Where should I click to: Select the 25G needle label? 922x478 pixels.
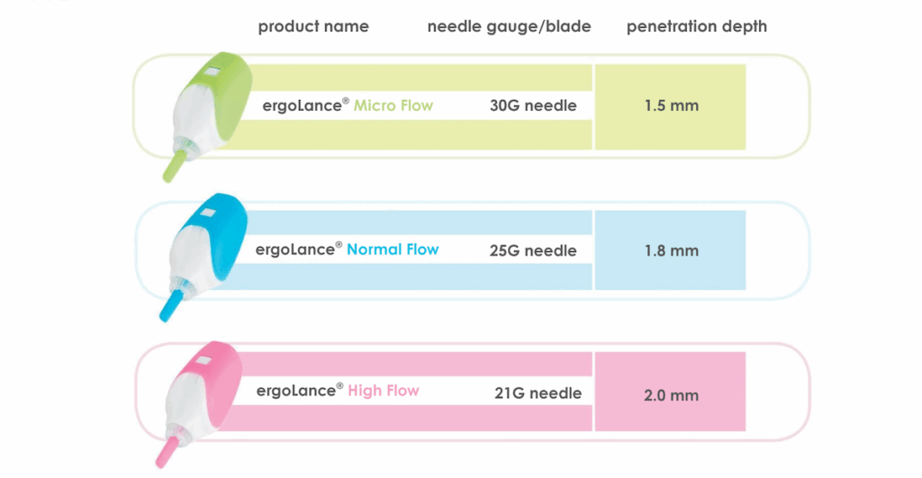pos(533,249)
